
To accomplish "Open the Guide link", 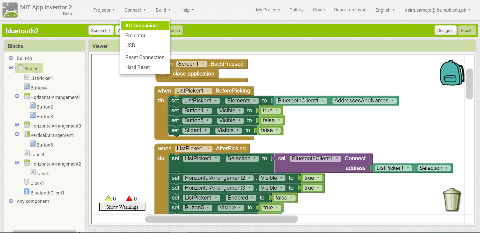I will (319, 10).
